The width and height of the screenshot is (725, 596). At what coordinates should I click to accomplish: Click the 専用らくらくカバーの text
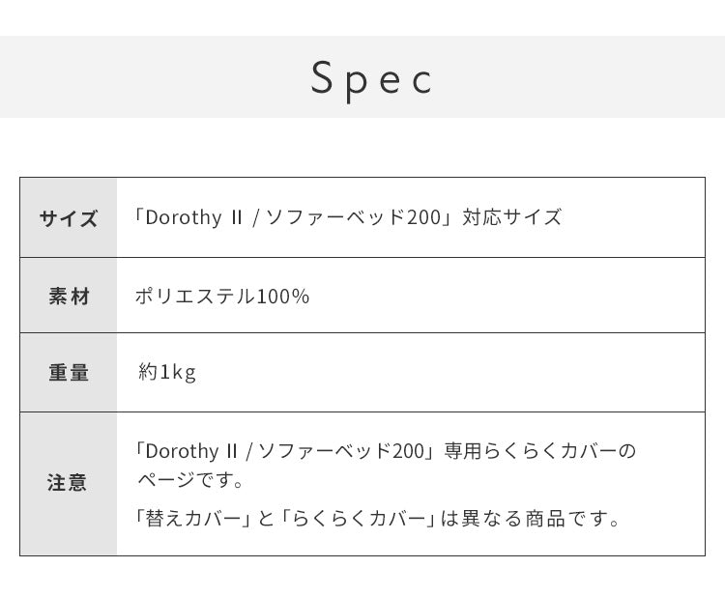[541, 451]
